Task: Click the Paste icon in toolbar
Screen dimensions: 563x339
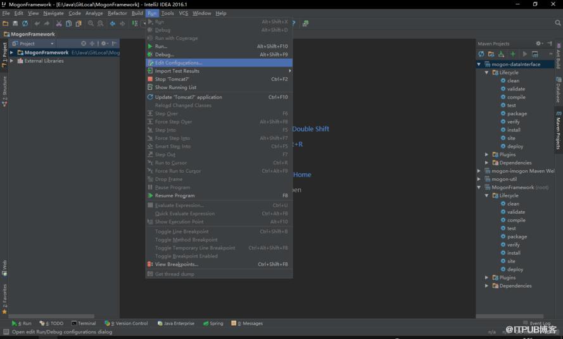Action: point(79,23)
